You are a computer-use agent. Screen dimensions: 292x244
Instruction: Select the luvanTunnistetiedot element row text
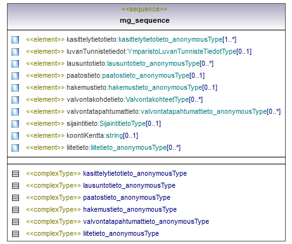pos(139,52)
